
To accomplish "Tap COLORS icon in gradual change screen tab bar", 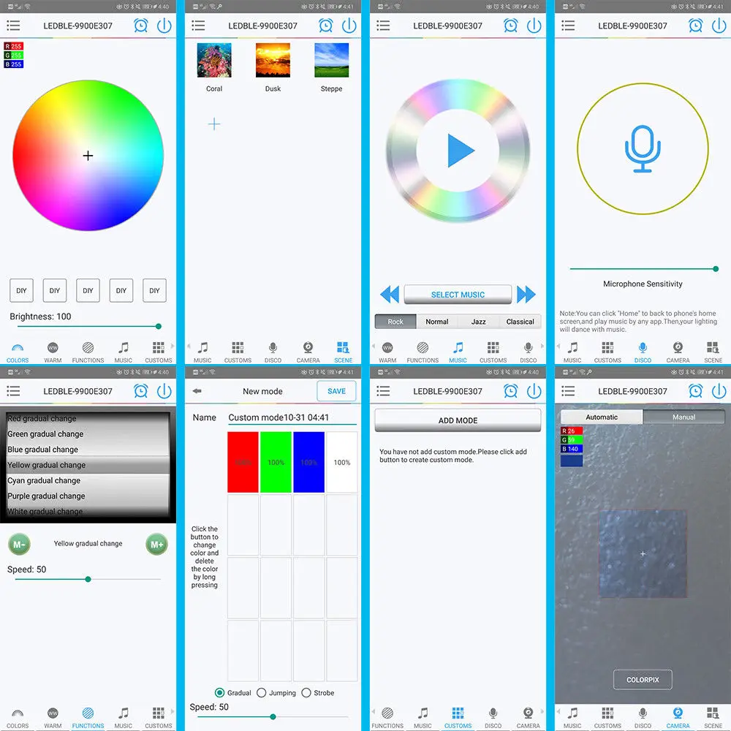I will pos(18,713).
